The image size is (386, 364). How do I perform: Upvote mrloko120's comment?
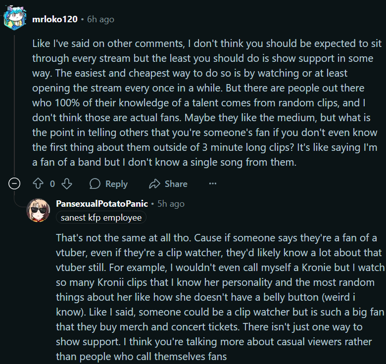click(38, 183)
